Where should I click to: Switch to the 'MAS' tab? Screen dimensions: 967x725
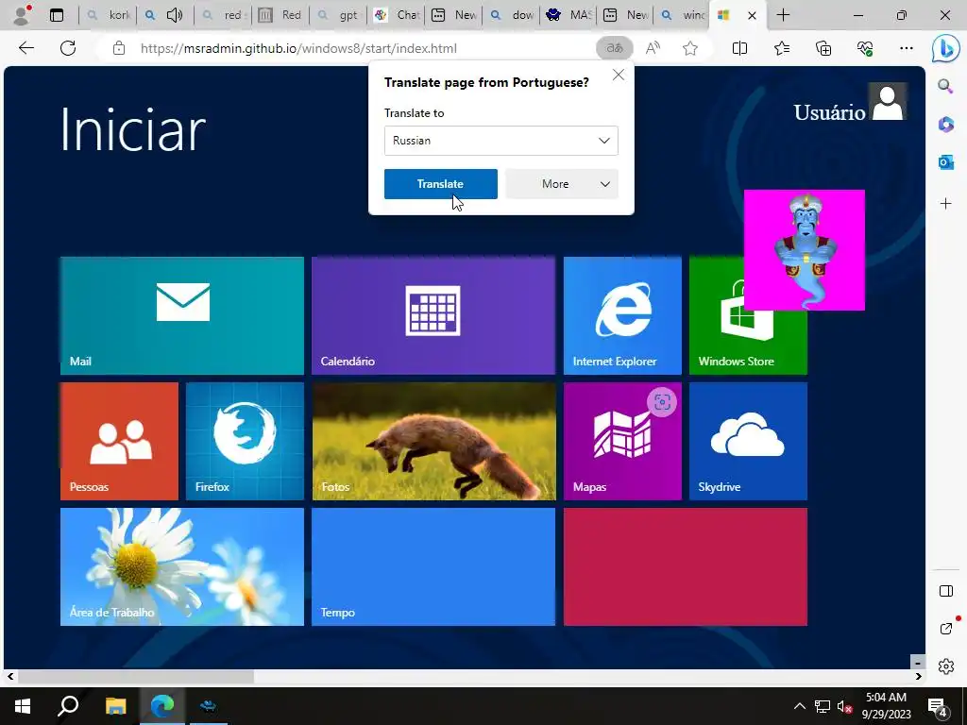[568, 15]
